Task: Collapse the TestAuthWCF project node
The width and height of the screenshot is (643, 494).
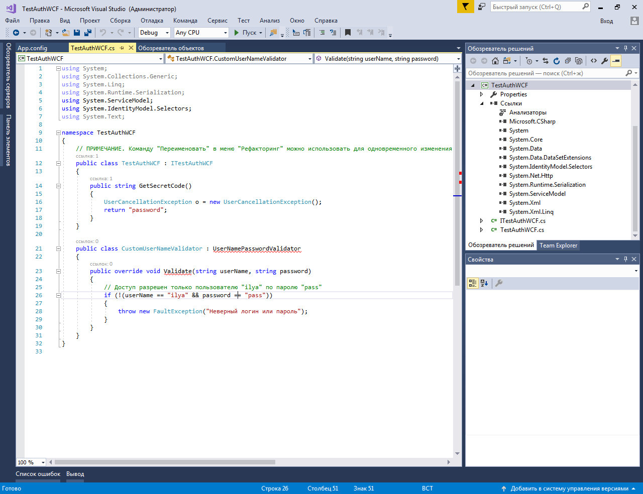Action: pos(473,85)
